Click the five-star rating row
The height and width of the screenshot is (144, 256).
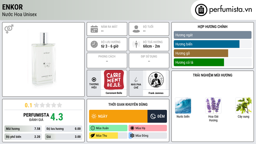click(48, 105)
